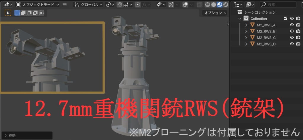Switch to wireframe viewport shading
Viewport: 303px width, 140px height.
coord(207,5)
